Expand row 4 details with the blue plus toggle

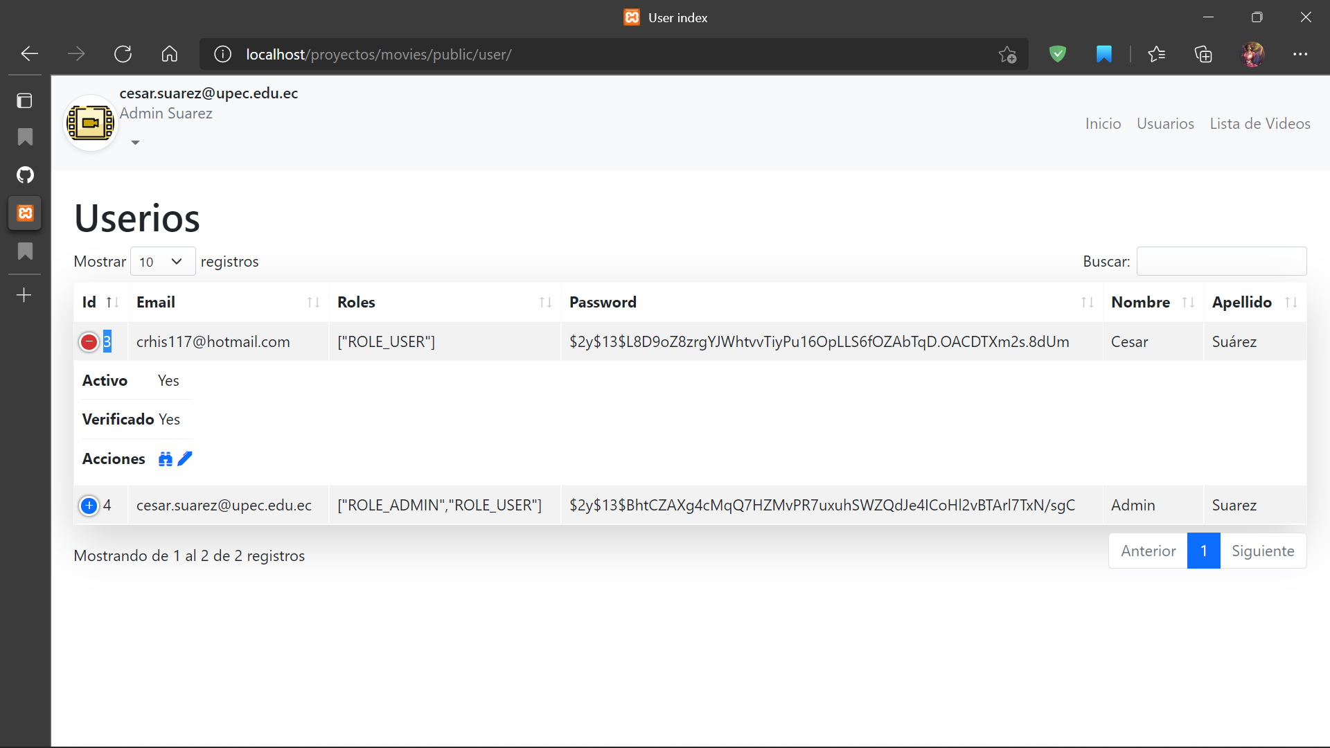(x=89, y=506)
